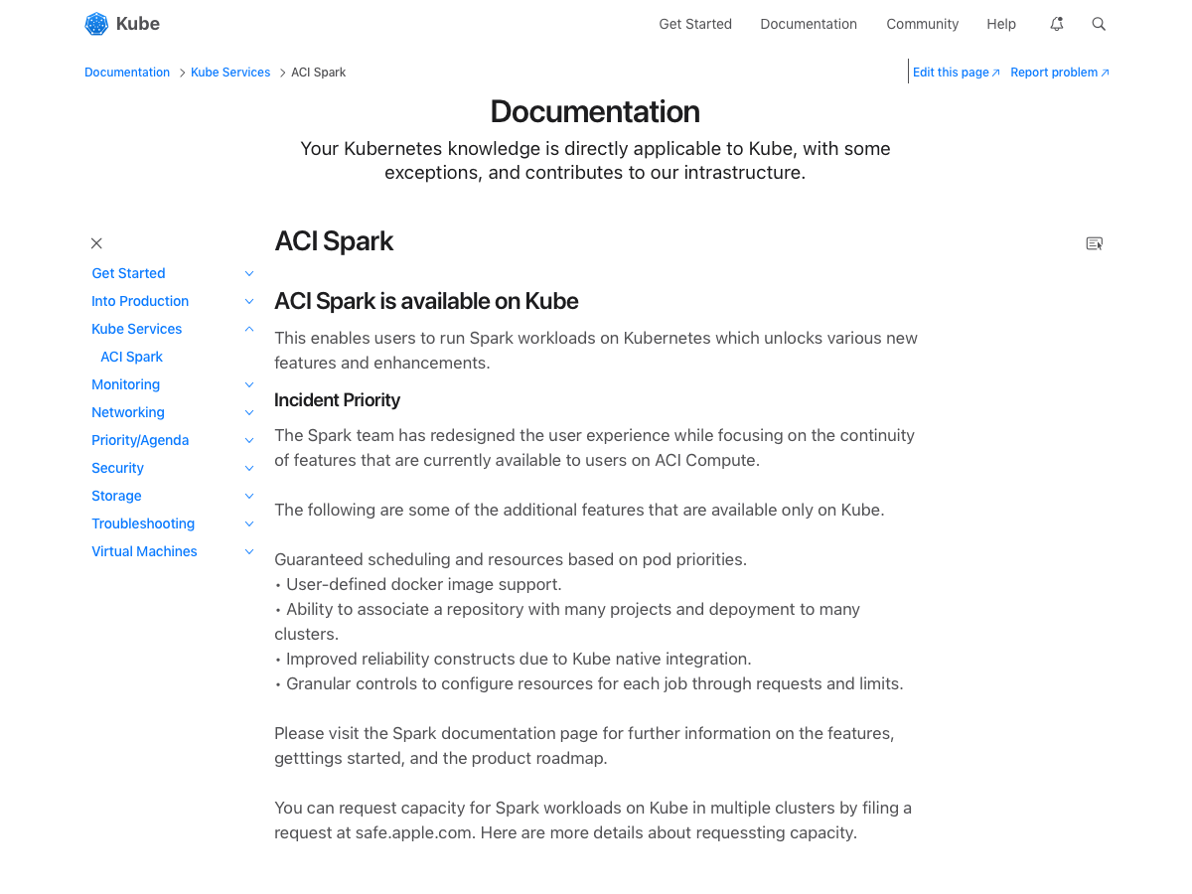The image size is (1192, 894).
Task: Click the large Documentation page title
Action: click(x=595, y=111)
